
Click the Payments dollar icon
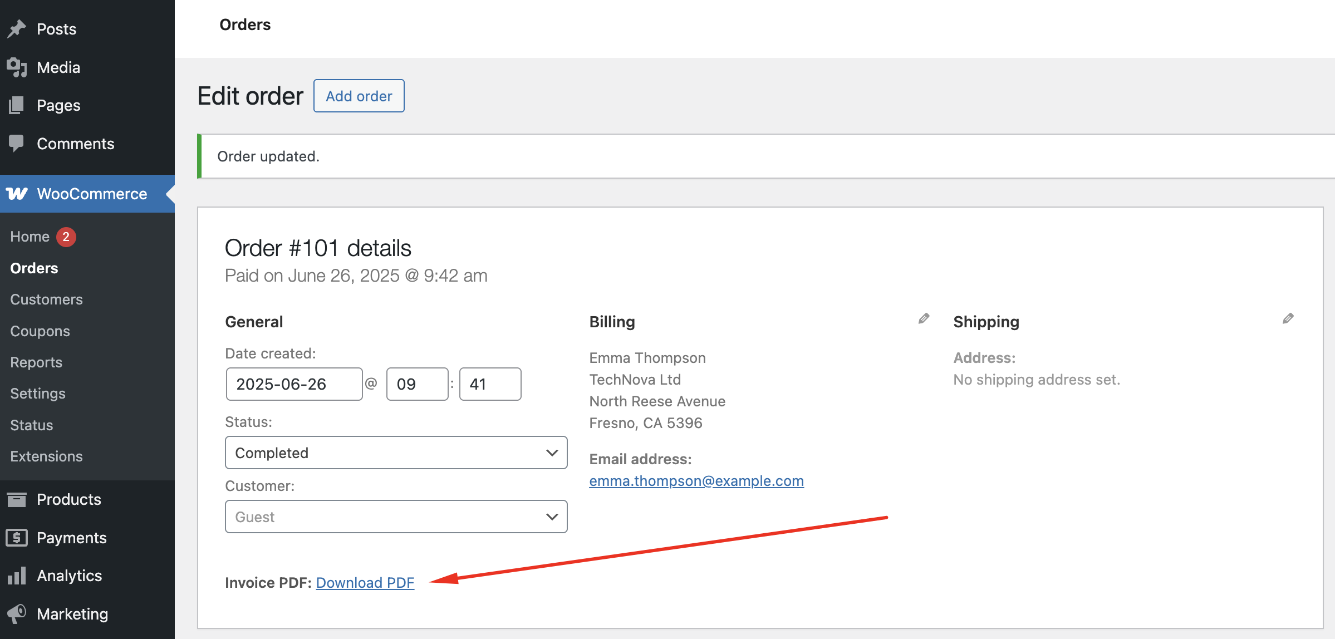[17, 537]
